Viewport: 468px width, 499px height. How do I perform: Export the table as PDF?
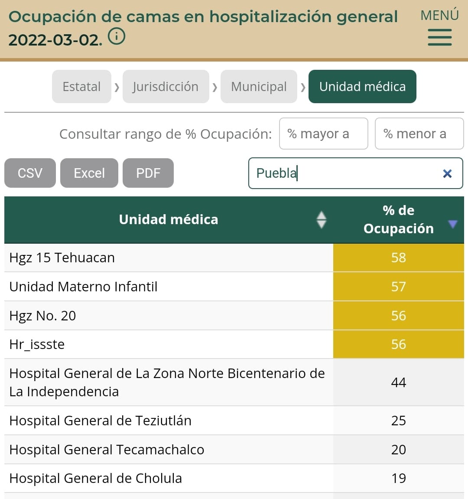pos(148,173)
